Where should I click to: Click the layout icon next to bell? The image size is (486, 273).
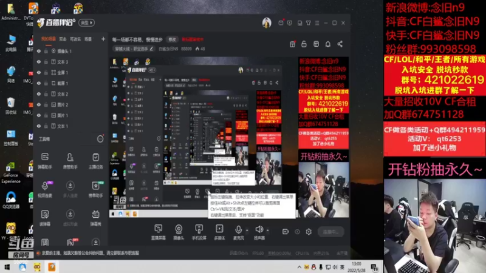coord(316,44)
